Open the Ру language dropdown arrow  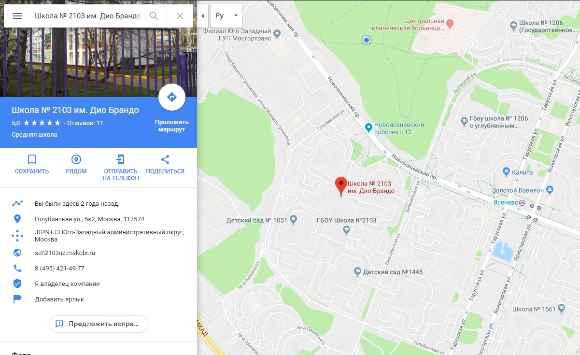click(236, 16)
